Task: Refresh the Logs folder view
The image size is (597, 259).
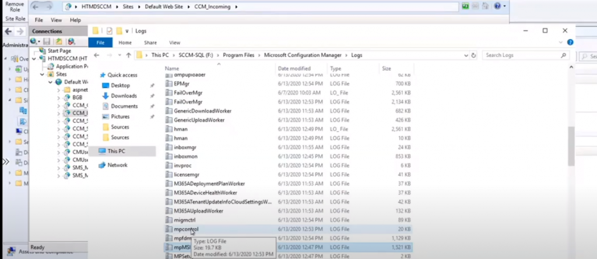Action: pos(473,55)
